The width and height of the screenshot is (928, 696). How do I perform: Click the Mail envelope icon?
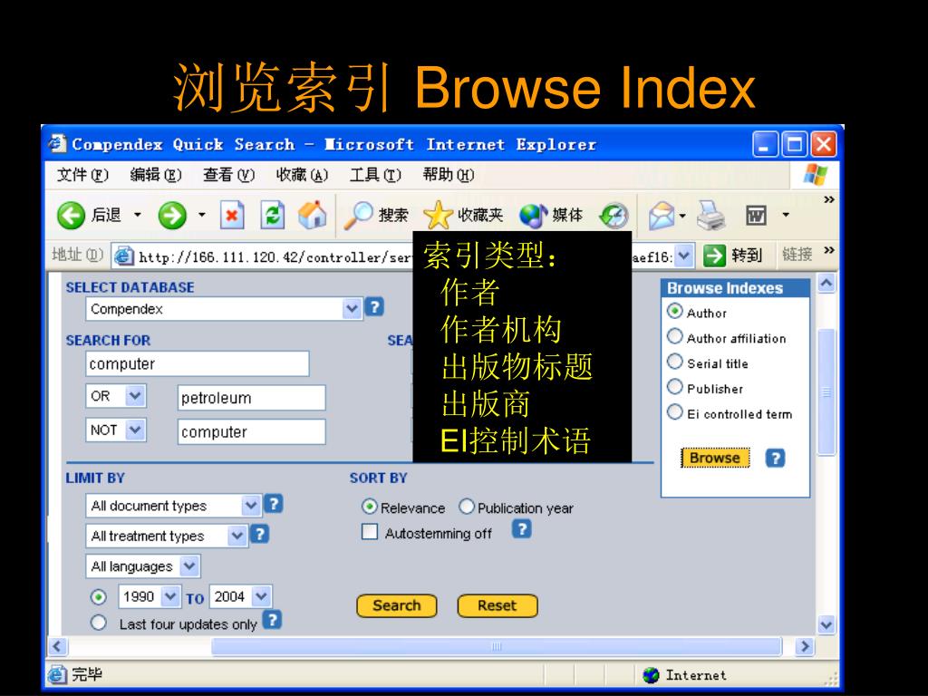661,216
